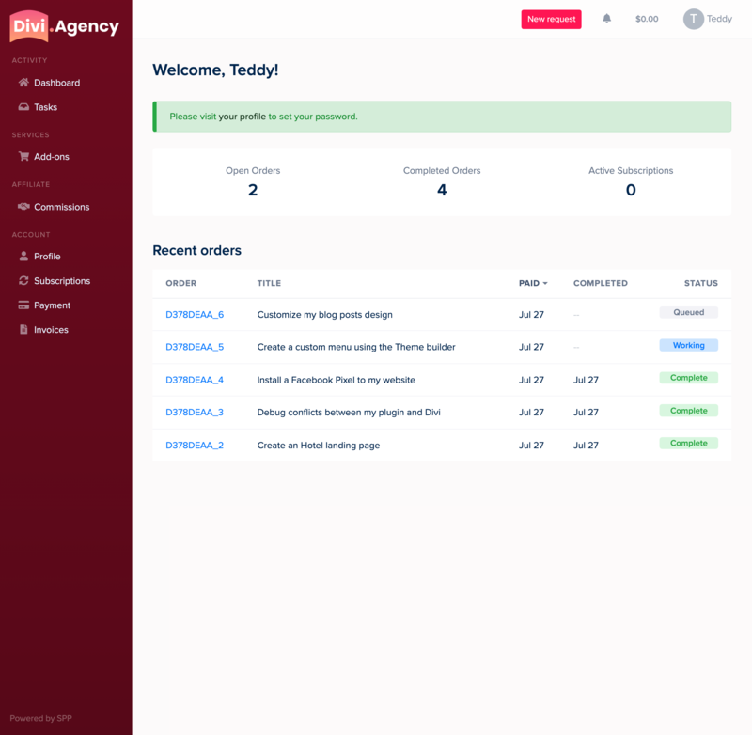
Task: Click the $0.00 balance in header
Action: pos(647,19)
